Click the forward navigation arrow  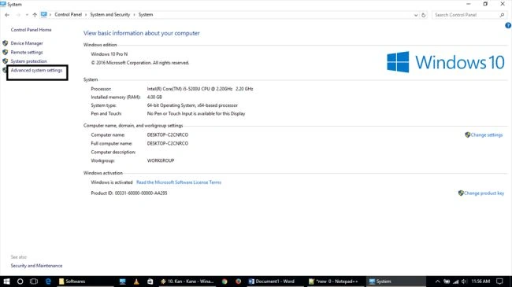pyautogui.click(x=18, y=15)
